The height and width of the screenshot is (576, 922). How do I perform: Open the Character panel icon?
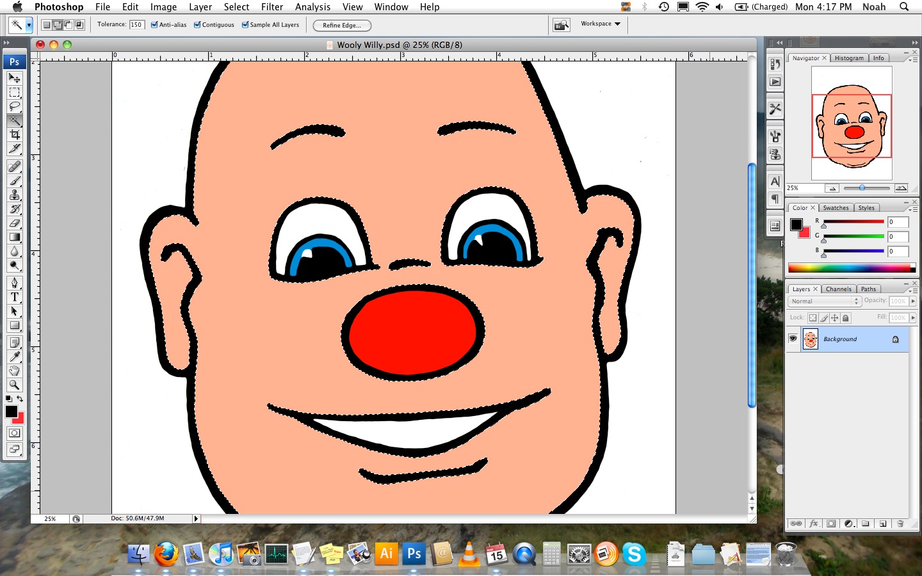tap(775, 181)
